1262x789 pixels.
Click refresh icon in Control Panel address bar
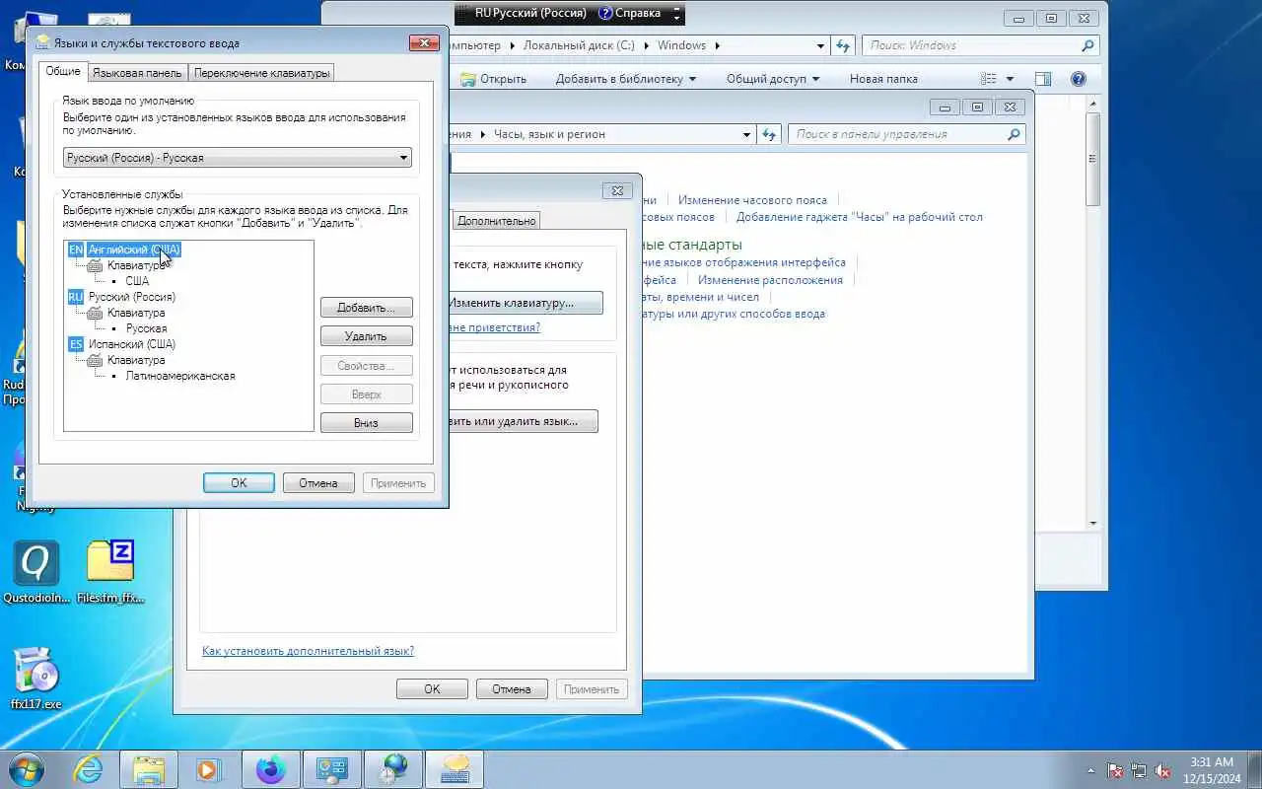point(770,134)
